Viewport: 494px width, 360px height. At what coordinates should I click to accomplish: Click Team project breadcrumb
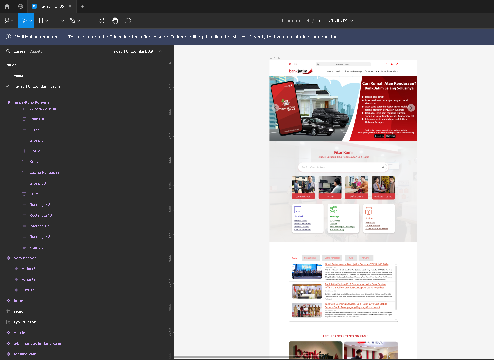[295, 21]
